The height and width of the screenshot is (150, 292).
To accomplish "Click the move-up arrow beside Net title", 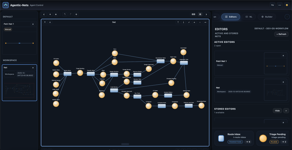I will pyautogui.click(x=45, y=22).
